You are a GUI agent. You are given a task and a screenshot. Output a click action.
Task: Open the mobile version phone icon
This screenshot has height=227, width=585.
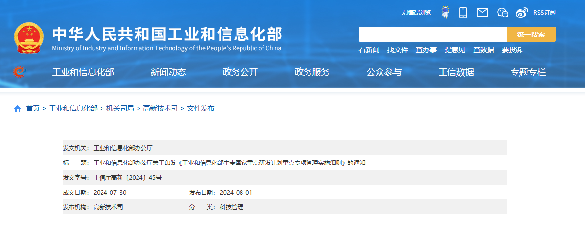(x=463, y=12)
